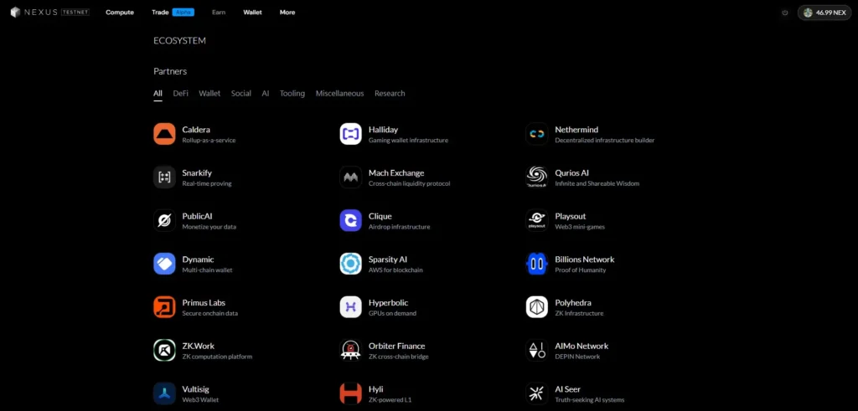Switch to the DeFi filter tab
The width and height of the screenshot is (858, 411).
click(x=180, y=94)
